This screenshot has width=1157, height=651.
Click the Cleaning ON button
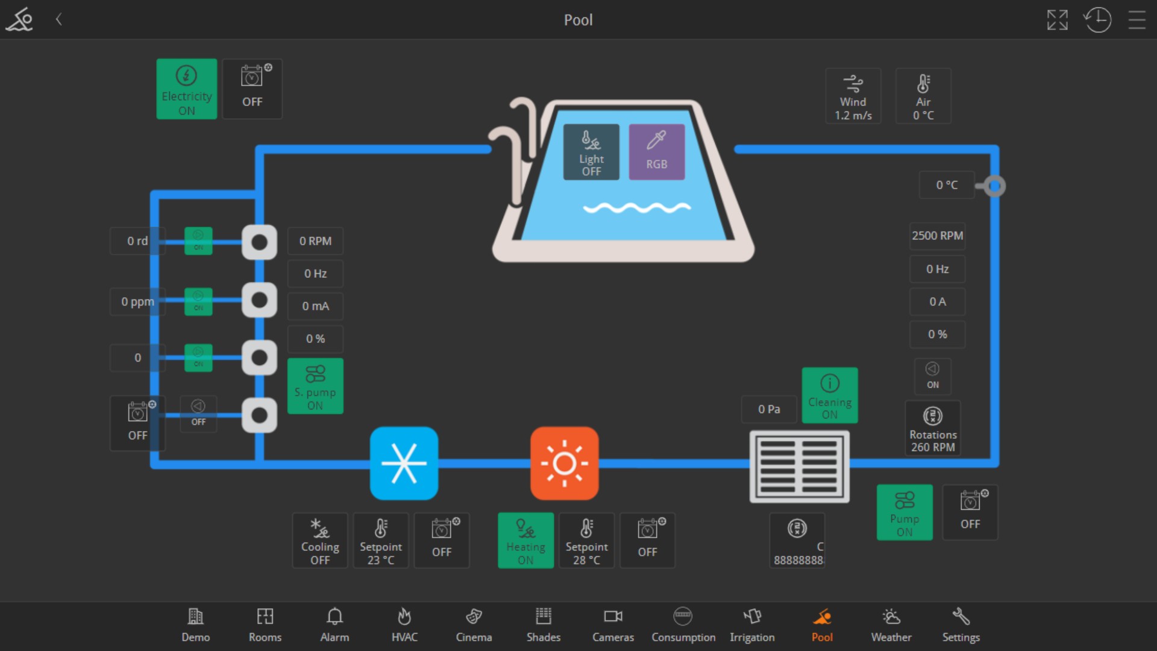click(x=829, y=395)
